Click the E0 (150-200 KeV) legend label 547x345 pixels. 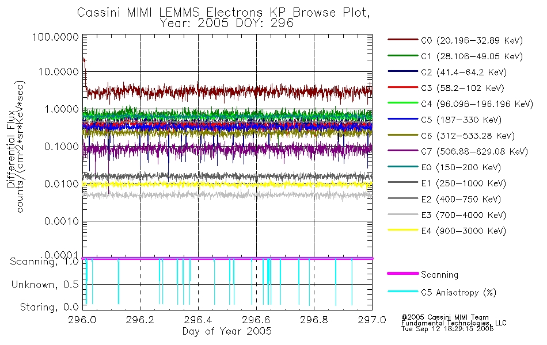coord(461,168)
